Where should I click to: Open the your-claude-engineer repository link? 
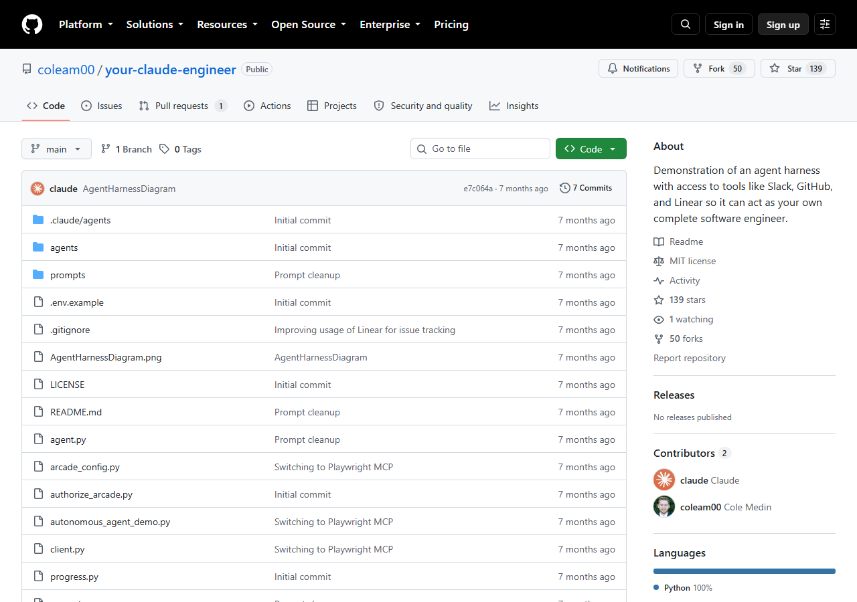click(171, 70)
